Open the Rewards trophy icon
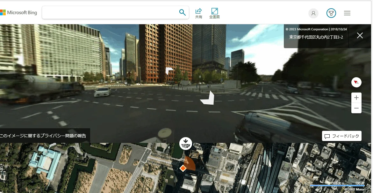373x193 pixels. 331,13
